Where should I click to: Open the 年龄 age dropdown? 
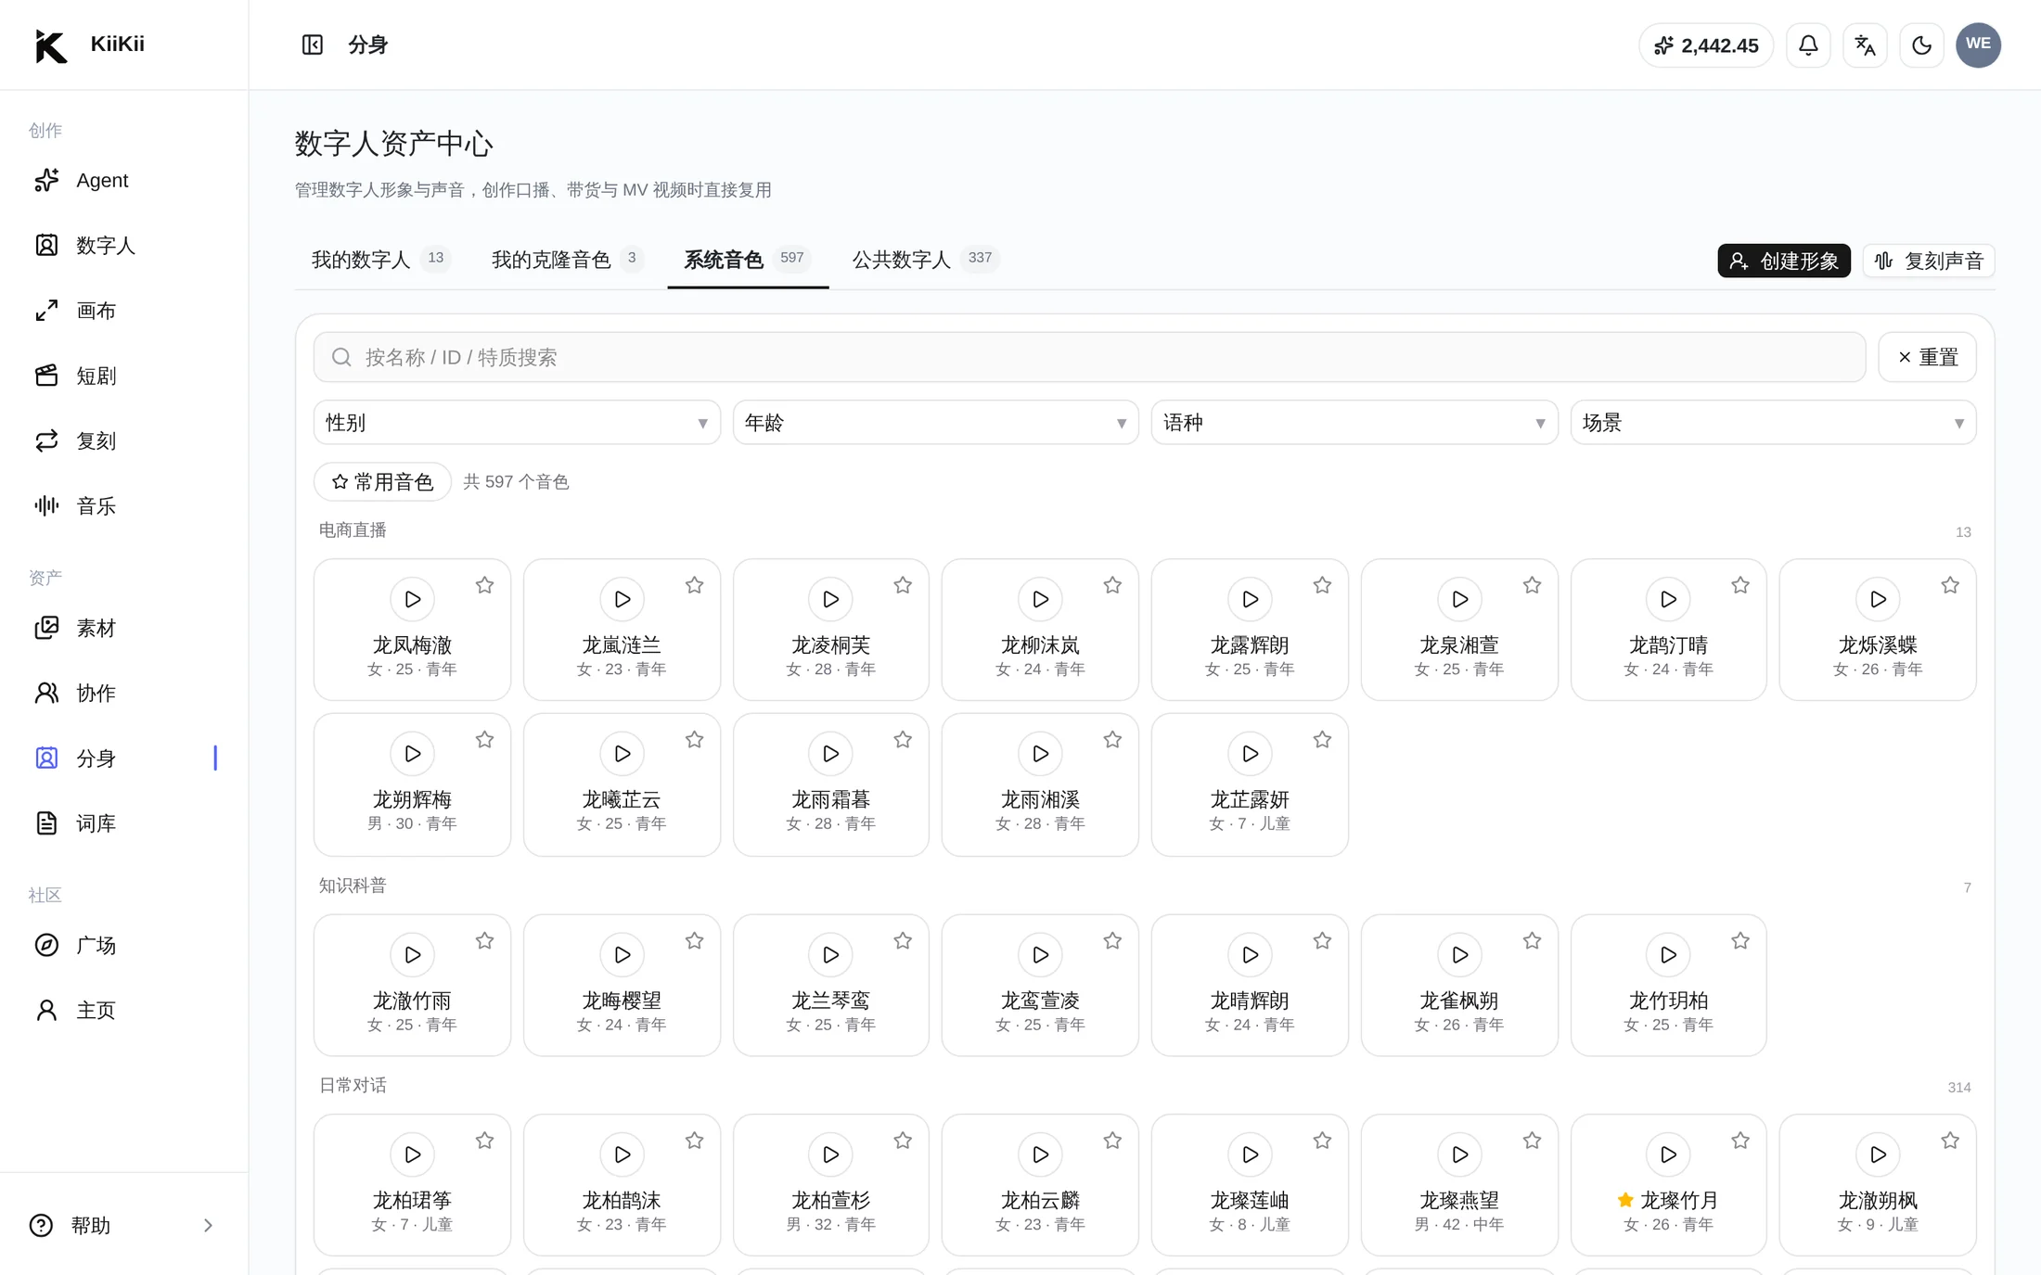(x=935, y=423)
